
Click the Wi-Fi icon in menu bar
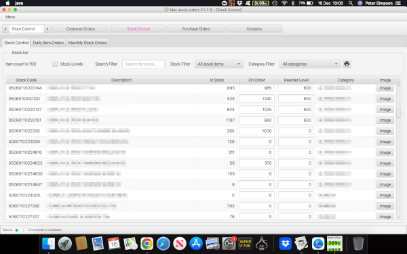click(284, 3)
